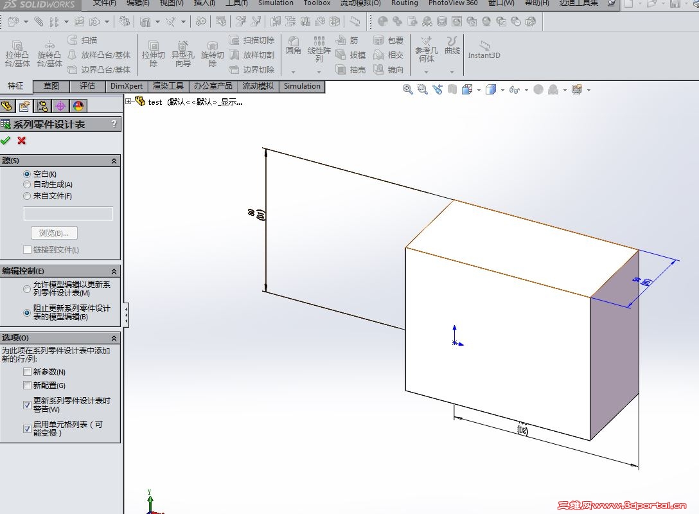Select the 空白(K) radio option
699x514 pixels.
click(x=27, y=174)
